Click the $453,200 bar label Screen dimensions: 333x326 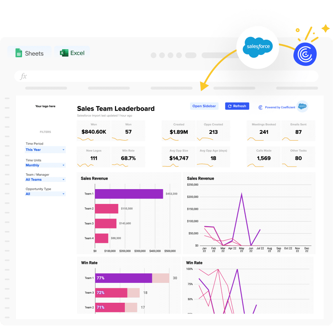coord(171,194)
